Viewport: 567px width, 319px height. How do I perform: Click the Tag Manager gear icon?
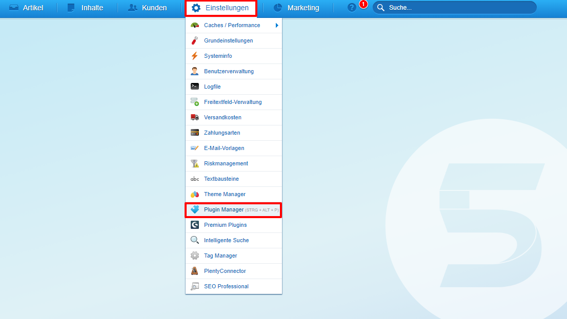click(x=194, y=256)
